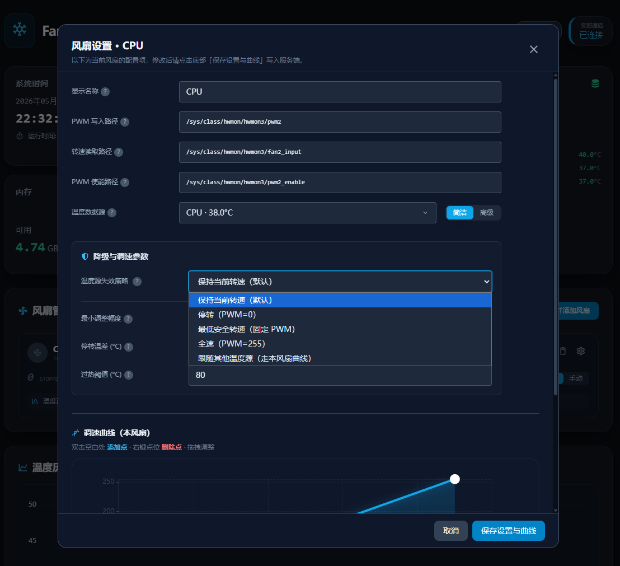Close the fan settings dialog

point(533,49)
